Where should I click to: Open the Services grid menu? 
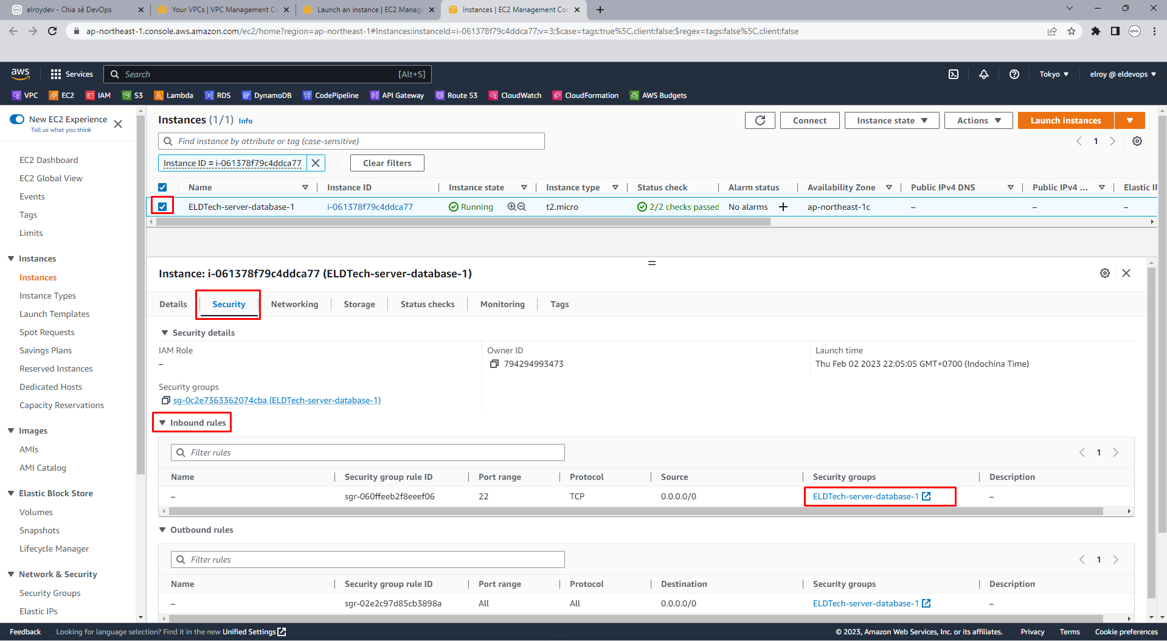coord(72,74)
